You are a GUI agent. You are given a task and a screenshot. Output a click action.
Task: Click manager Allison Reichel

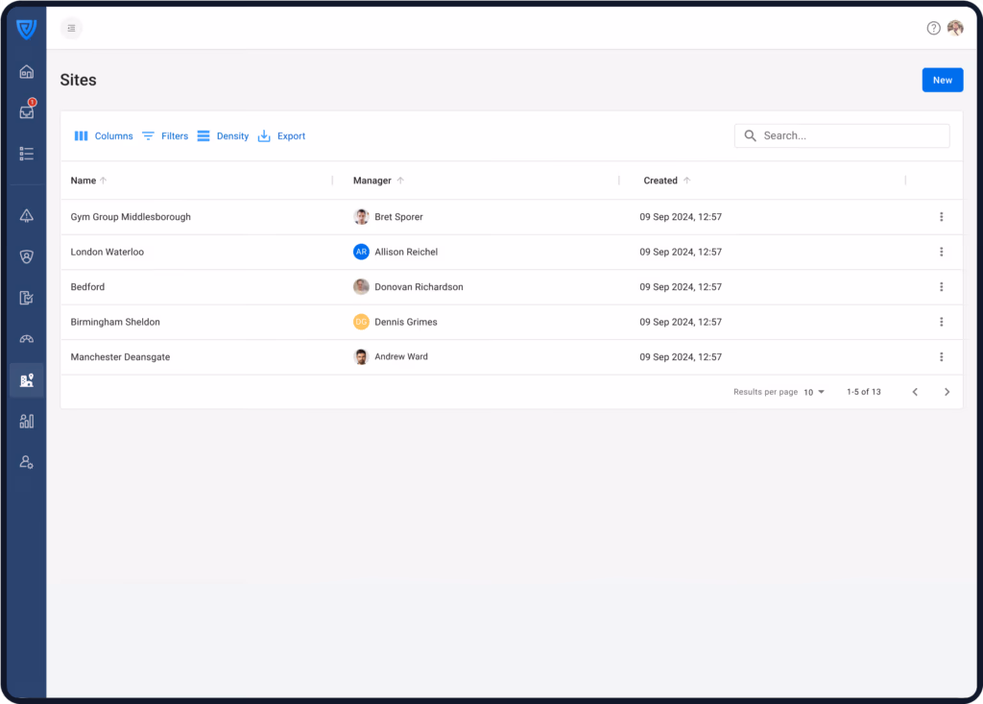point(406,253)
